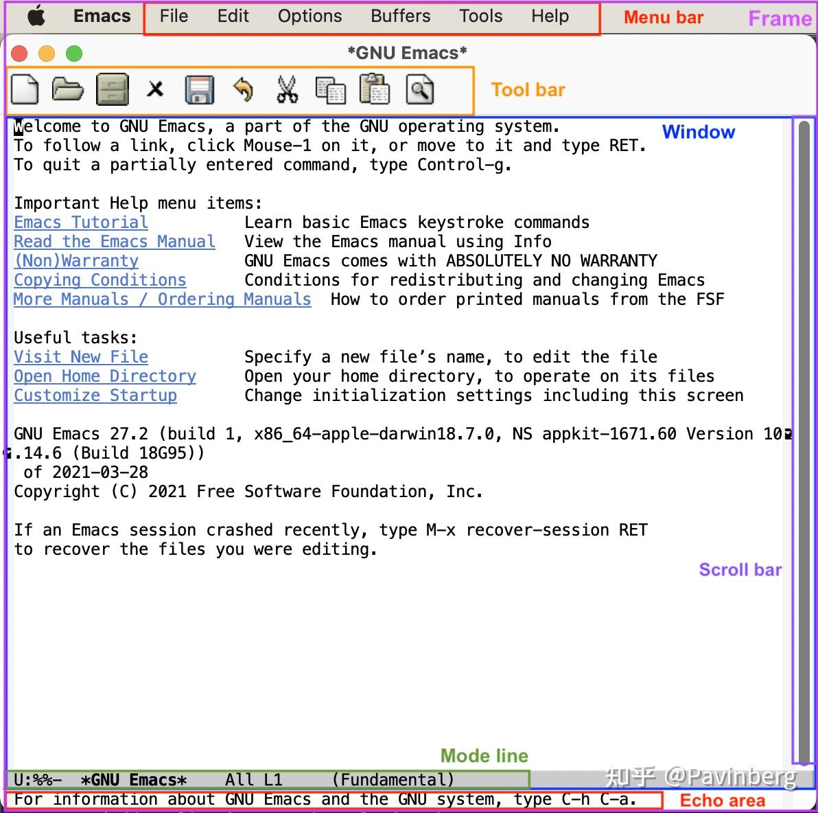
Task: Click the New File toolbar icon
Action: [x=25, y=89]
